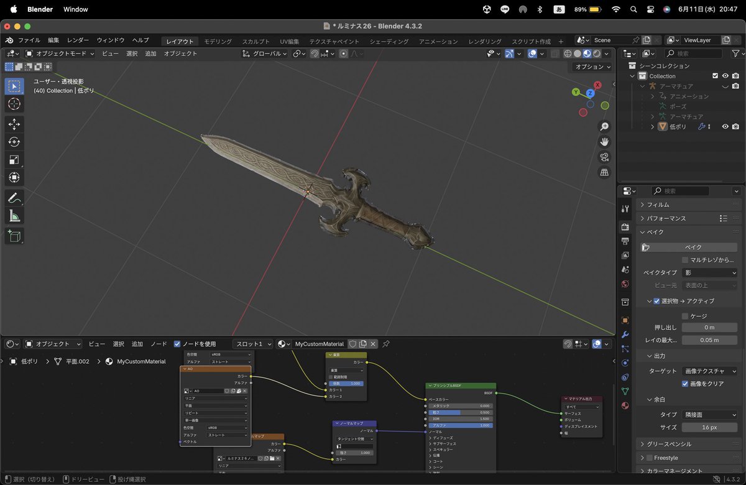Hide 低ポリ object with eye icon
The width and height of the screenshot is (746, 485).
pyautogui.click(x=725, y=126)
